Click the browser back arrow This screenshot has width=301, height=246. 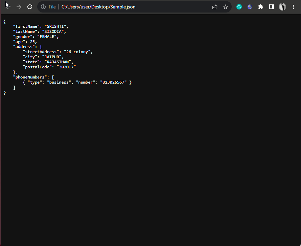[8, 7]
